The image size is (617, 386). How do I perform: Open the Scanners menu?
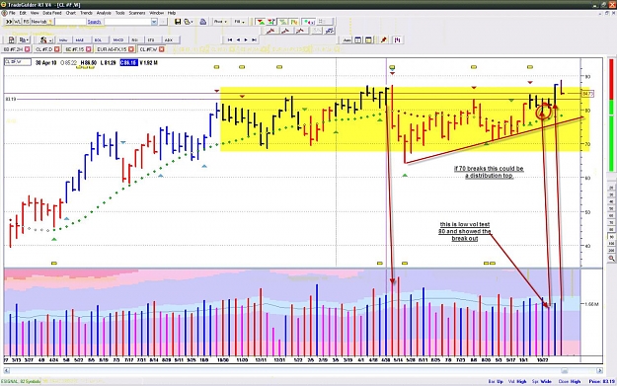click(x=137, y=13)
